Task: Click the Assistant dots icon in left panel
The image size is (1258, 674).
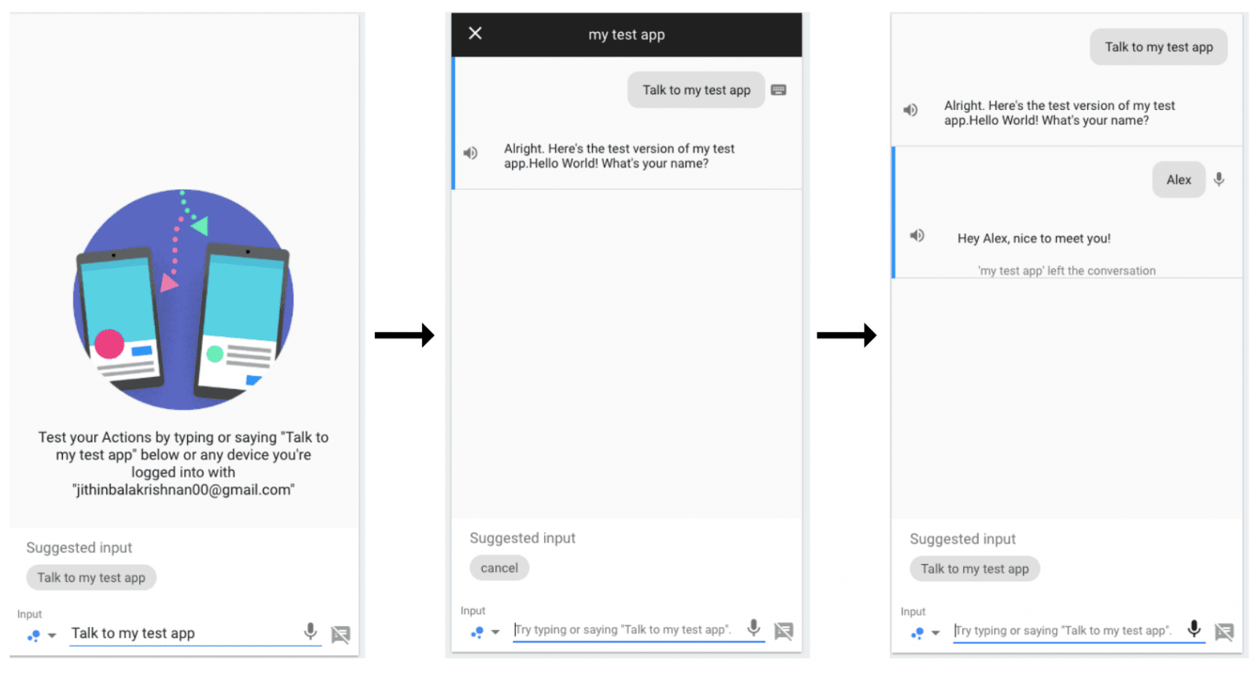Action: tap(33, 636)
